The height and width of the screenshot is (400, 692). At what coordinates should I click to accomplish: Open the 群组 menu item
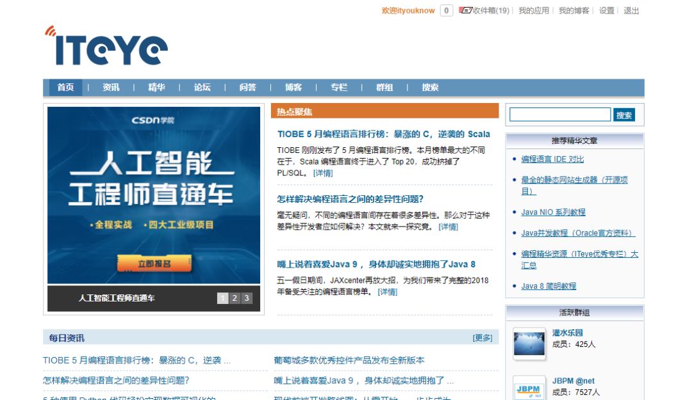point(384,87)
